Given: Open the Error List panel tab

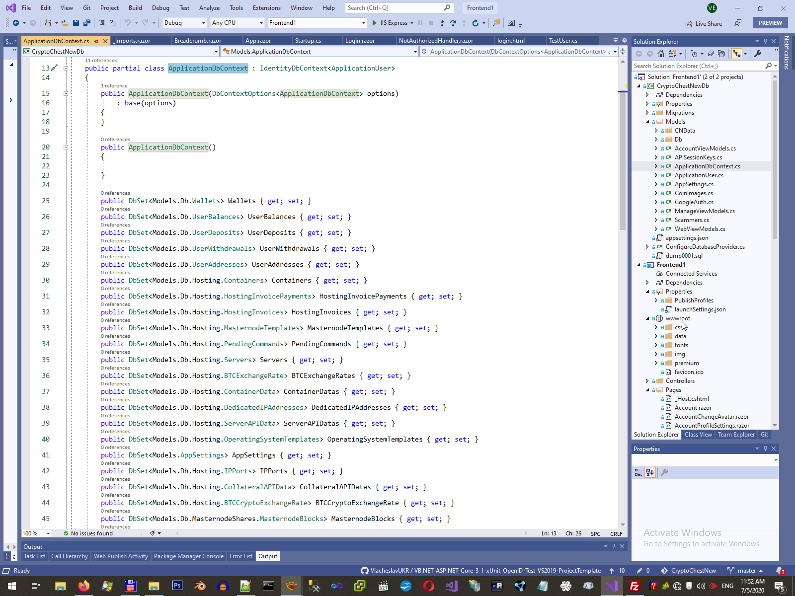Looking at the screenshot, I should pos(240,556).
